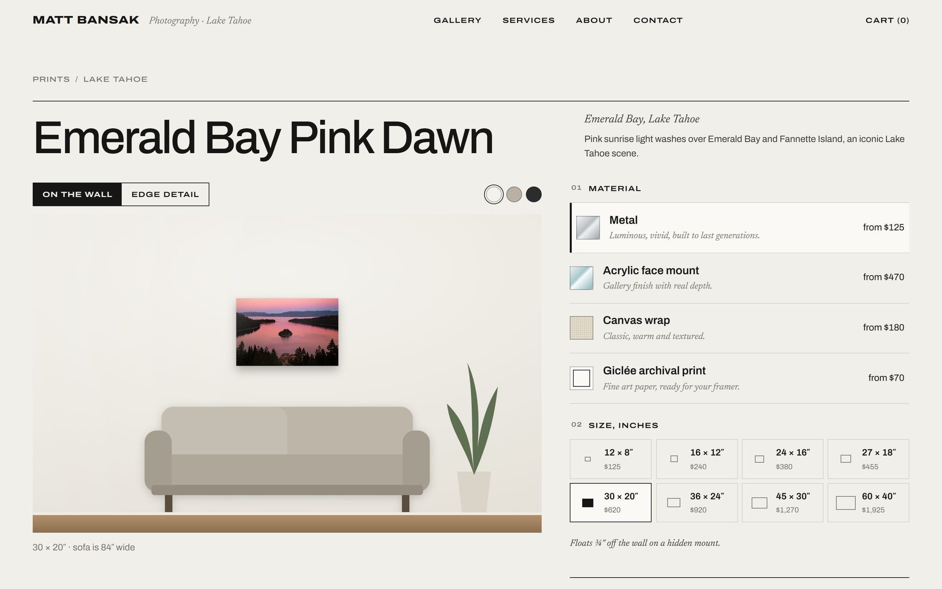Image resolution: width=942 pixels, height=589 pixels.
Task: Switch to the On the Wall view
Action: point(77,194)
